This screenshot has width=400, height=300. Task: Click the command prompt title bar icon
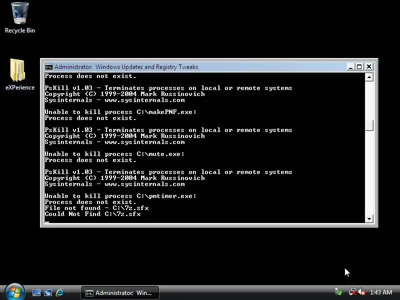click(x=48, y=67)
